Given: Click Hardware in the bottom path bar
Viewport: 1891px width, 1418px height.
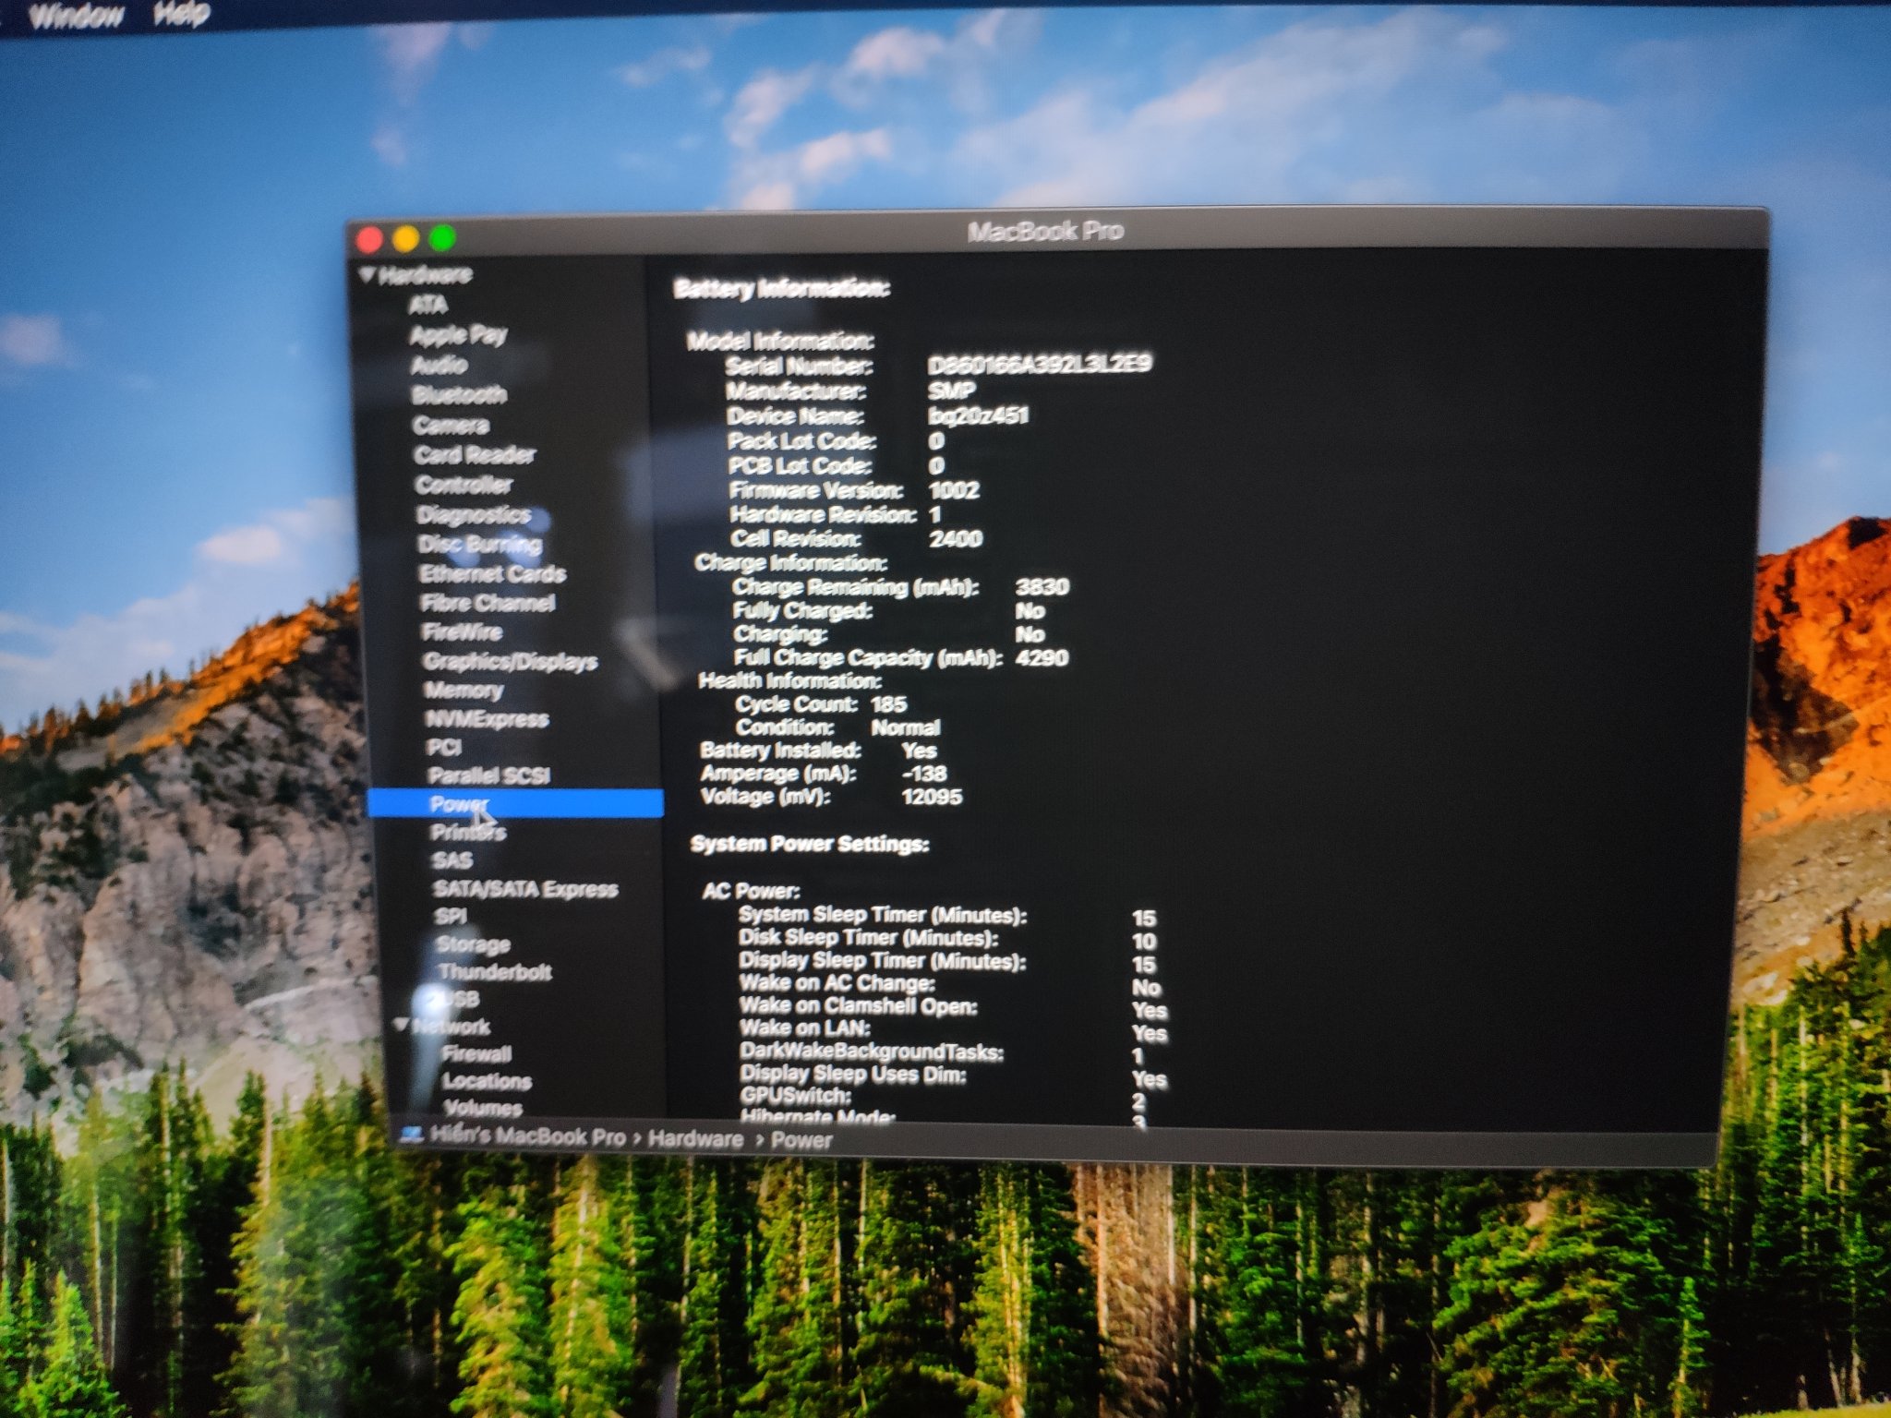Looking at the screenshot, I should (695, 1139).
